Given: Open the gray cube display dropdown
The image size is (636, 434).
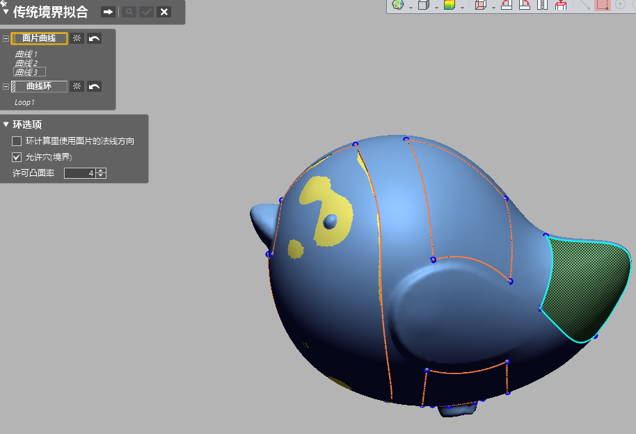Looking at the screenshot, I should click(x=436, y=7).
